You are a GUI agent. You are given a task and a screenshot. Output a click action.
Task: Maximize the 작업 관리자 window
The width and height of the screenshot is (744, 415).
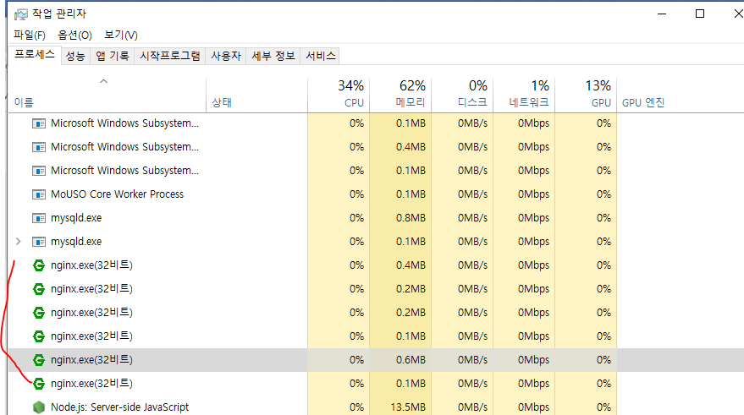coord(700,14)
